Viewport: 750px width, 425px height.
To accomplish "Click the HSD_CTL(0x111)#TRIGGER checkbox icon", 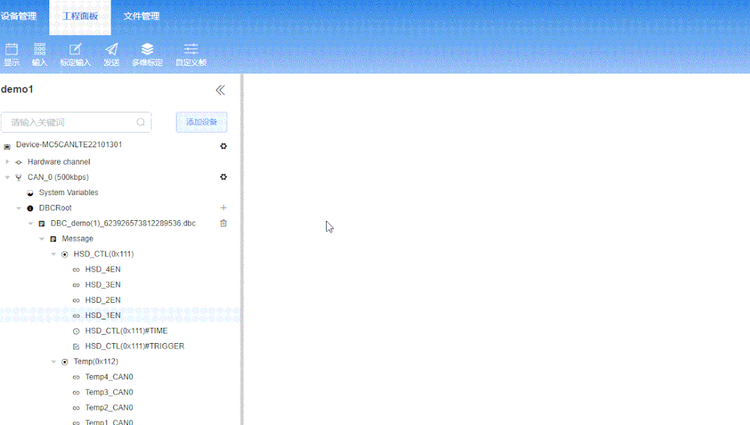I will [76, 346].
